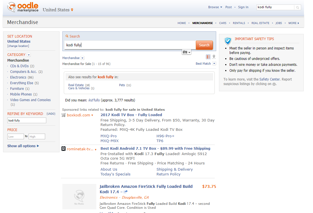Viewport: 313px width, 213px height.
Task: Click the header search input field
Action: click(275, 7)
